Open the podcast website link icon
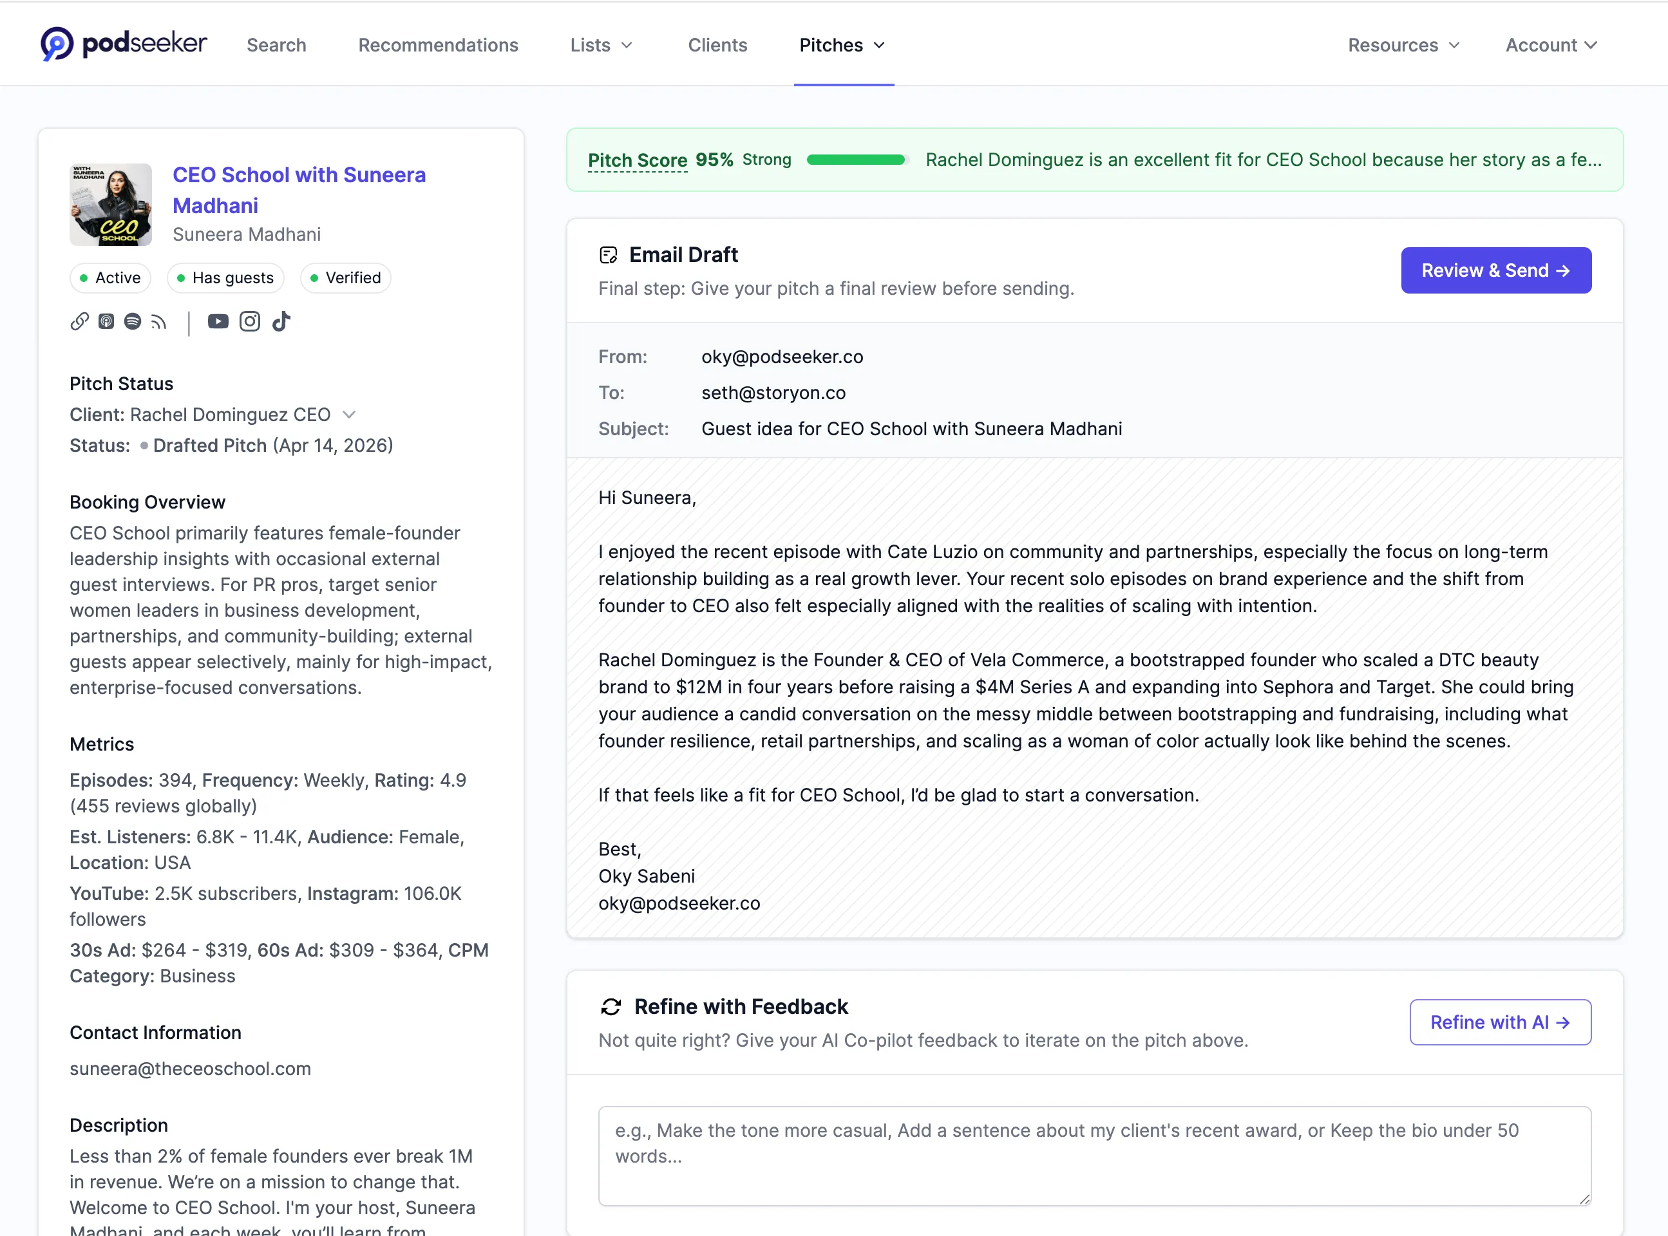1668x1236 pixels. (79, 322)
